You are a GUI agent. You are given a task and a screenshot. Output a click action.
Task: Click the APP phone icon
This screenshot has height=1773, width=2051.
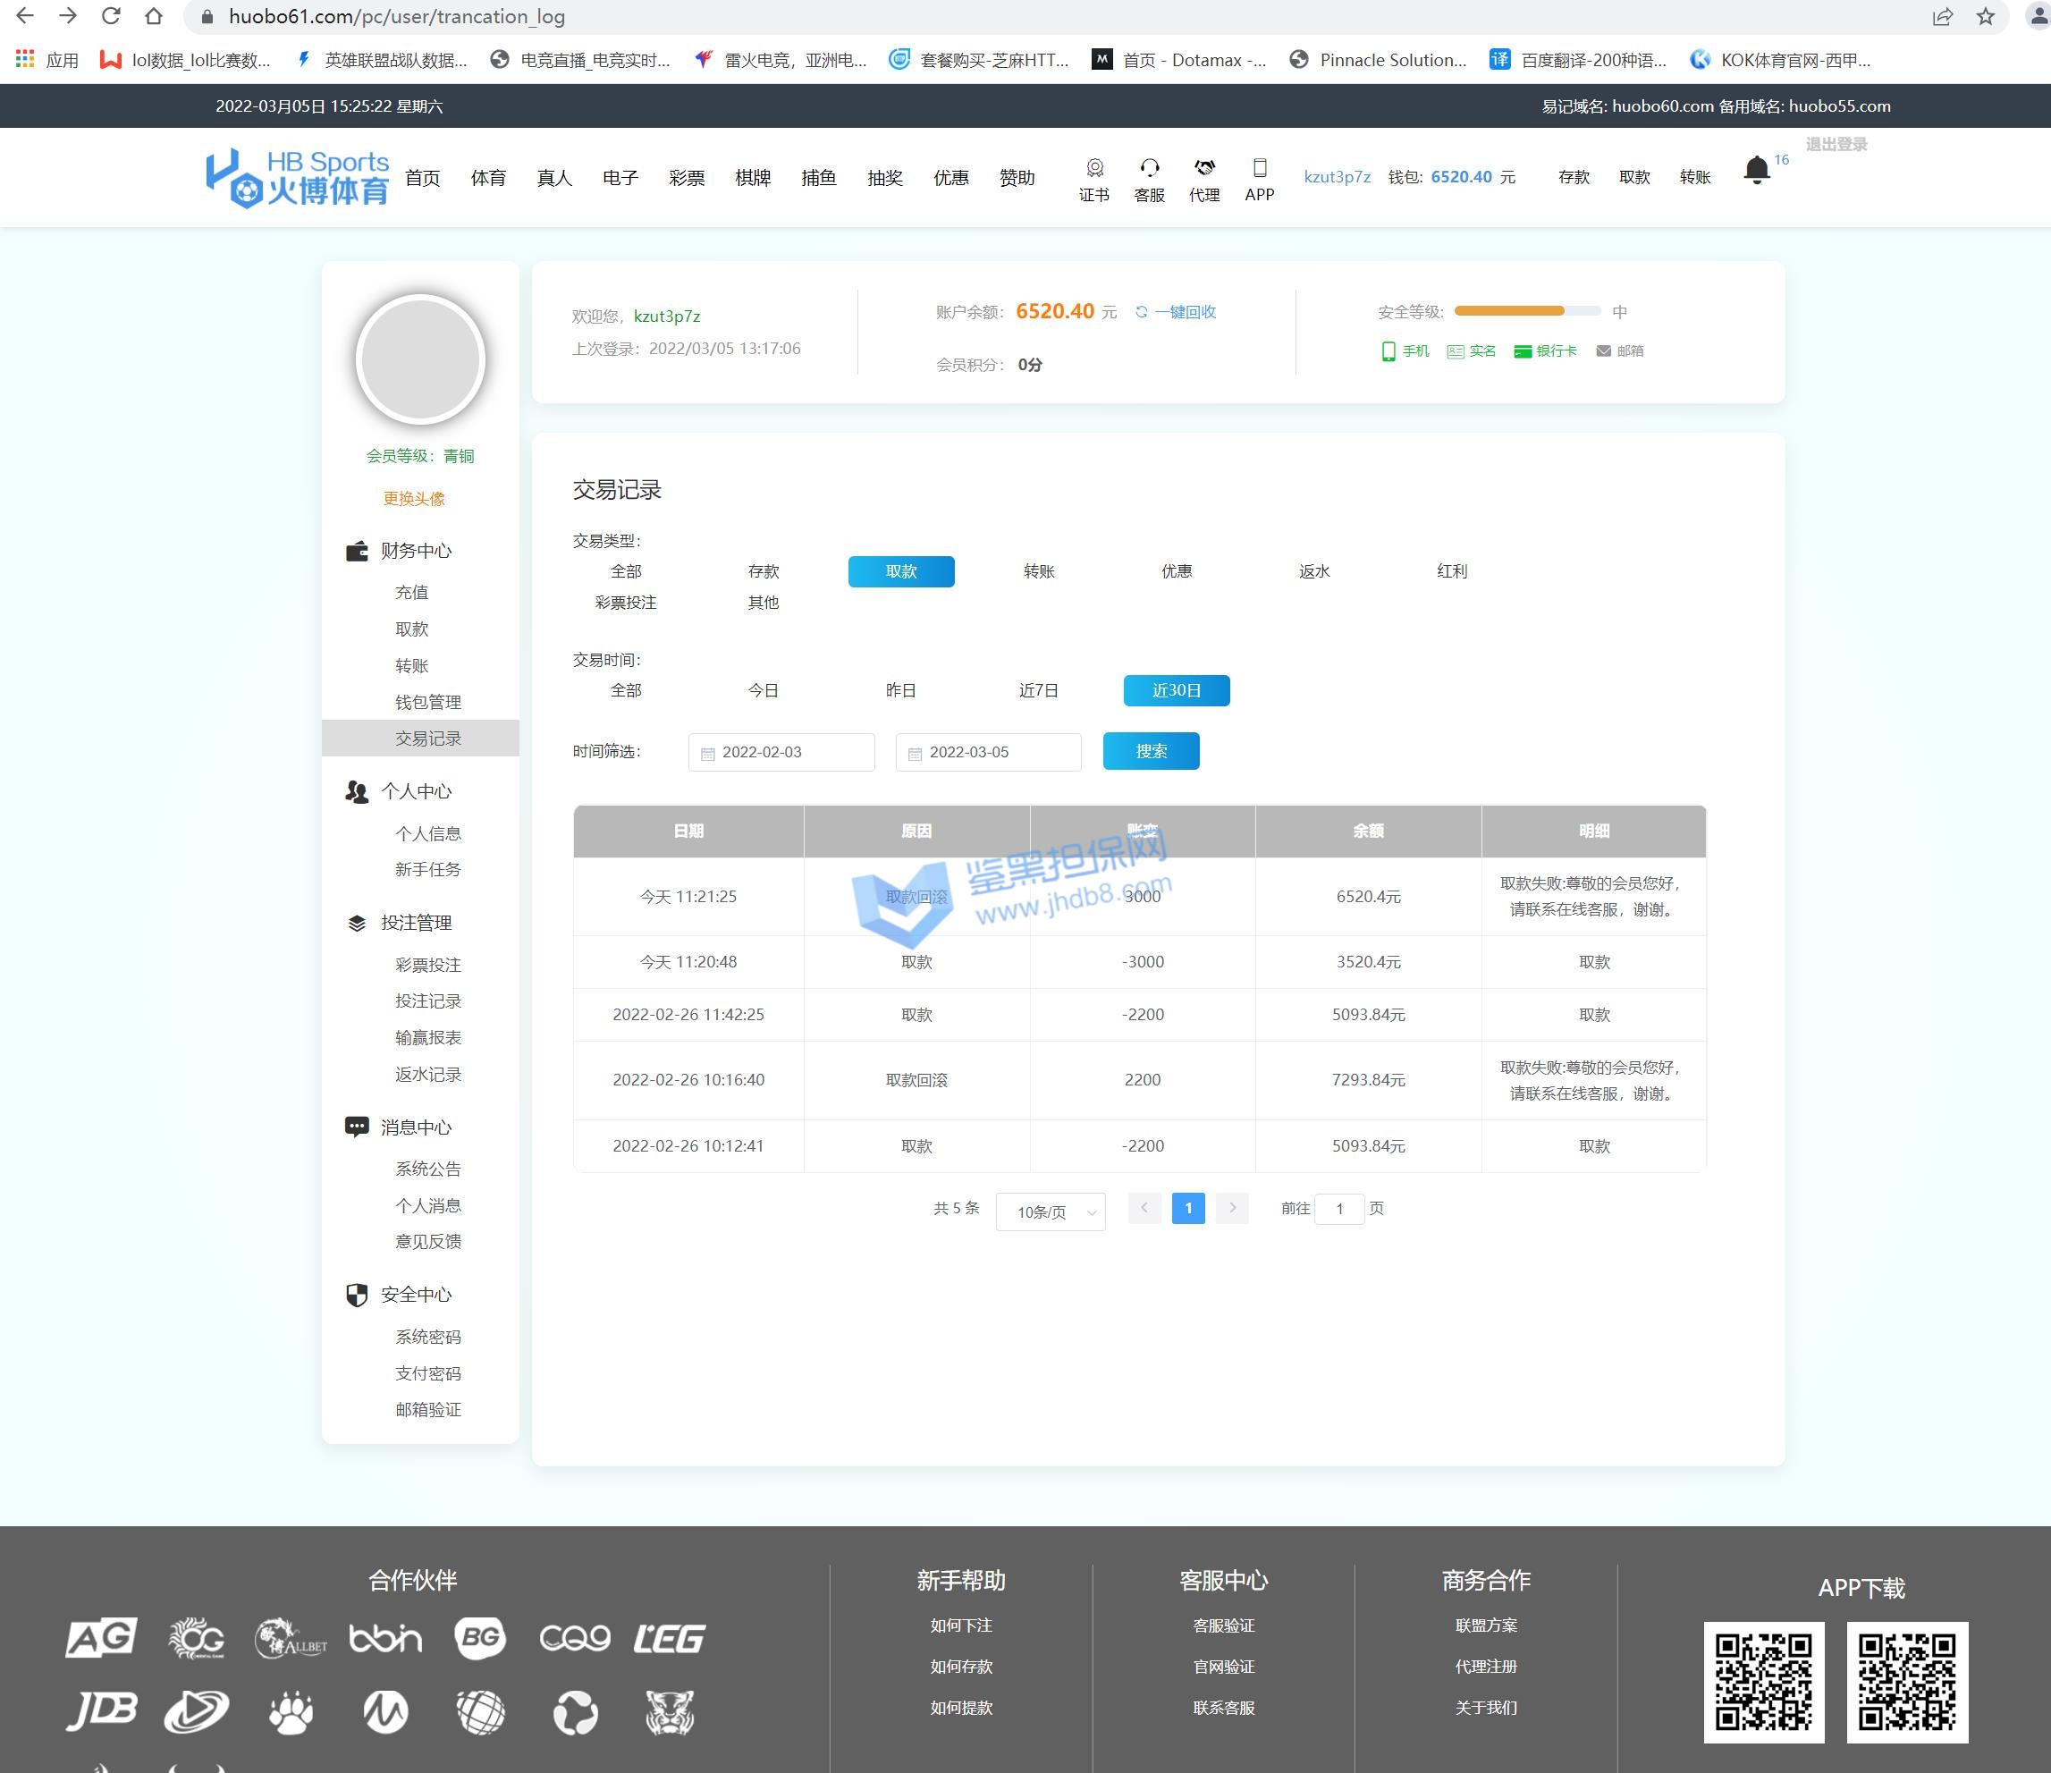click(x=1259, y=167)
